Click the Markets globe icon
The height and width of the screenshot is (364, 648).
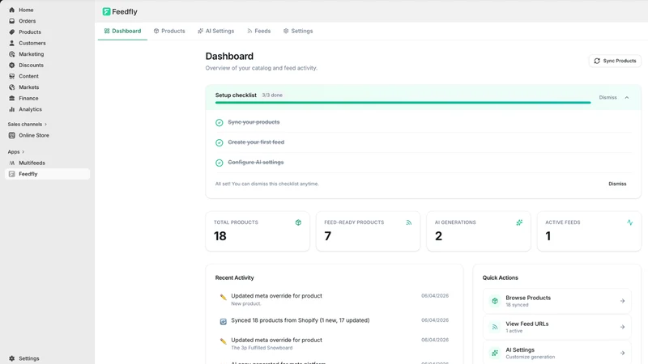tap(11, 87)
